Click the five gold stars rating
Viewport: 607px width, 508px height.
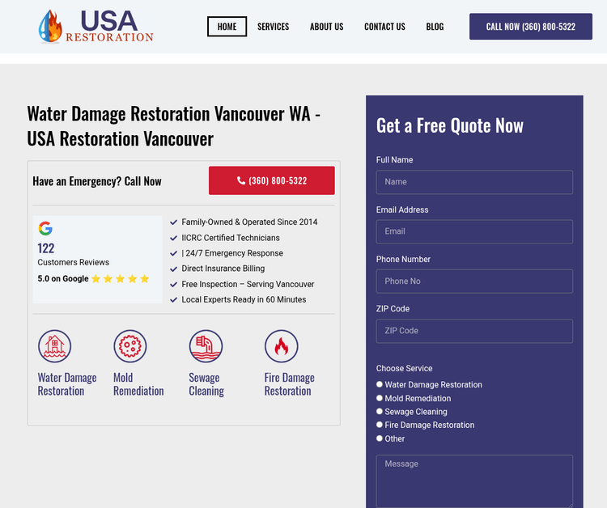(x=121, y=278)
